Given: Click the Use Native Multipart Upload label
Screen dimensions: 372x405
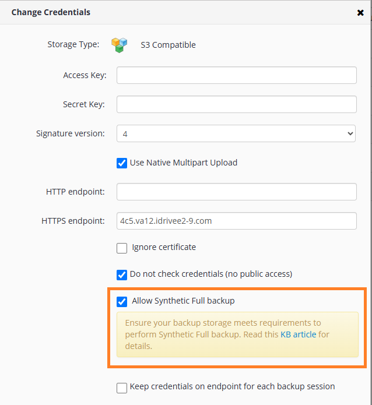Looking at the screenshot, I should click(184, 163).
